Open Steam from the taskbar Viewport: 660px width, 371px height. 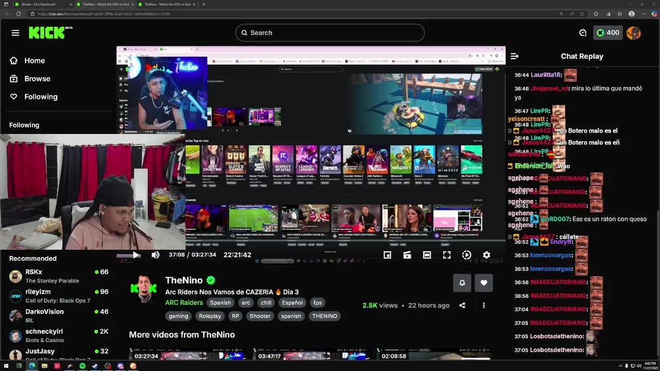[x=95, y=366]
